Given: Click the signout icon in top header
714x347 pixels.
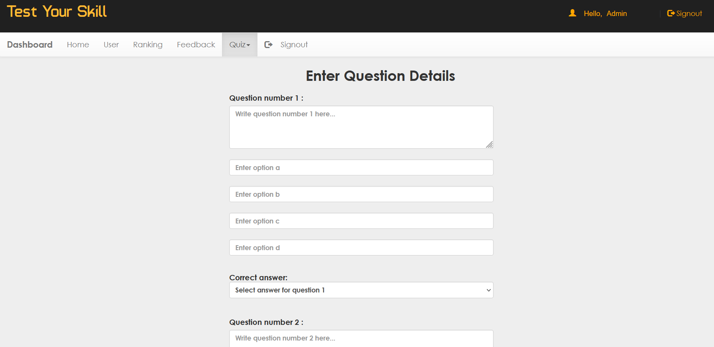Looking at the screenshot, I should pos(671,13).
